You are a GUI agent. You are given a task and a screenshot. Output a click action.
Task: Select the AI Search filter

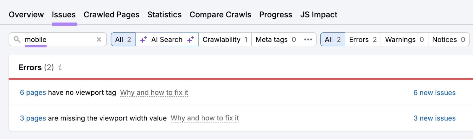pyautogui.click(x=167, y=39)
